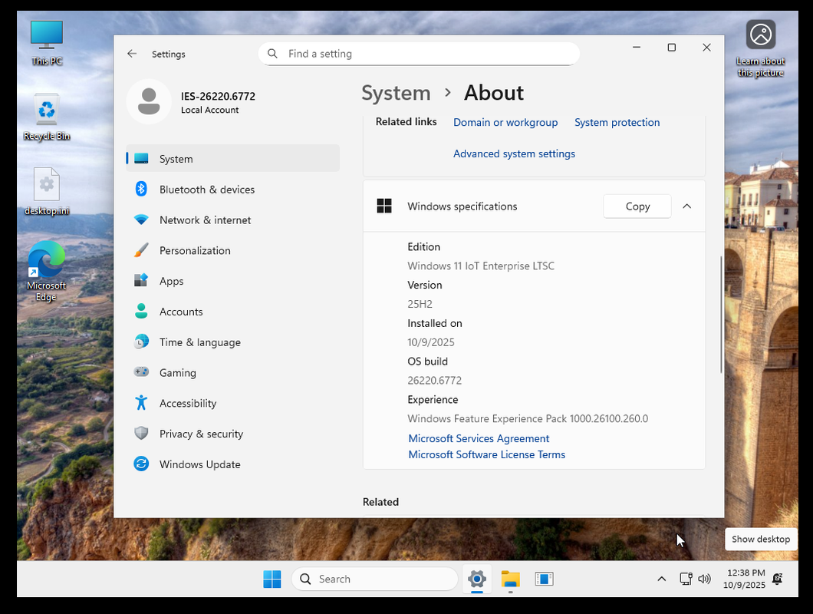Image resolution: width=813 pixels, height=614 pixels.
Task: Open Privacy & security settings
Action: click(x=233, y=434)
